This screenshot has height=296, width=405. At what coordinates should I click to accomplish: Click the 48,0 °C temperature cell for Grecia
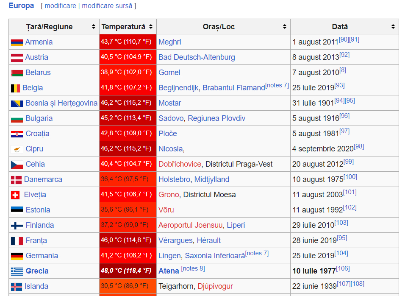click(128, 271)
